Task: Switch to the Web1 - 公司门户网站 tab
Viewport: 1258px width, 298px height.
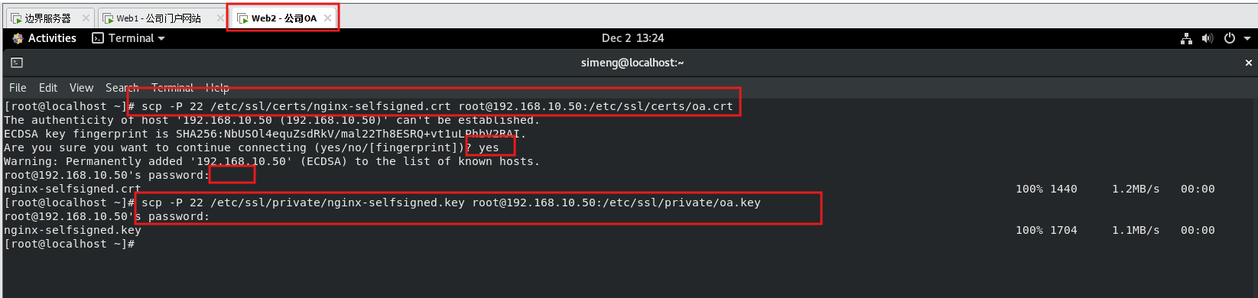Action: [x=158, y=18]
